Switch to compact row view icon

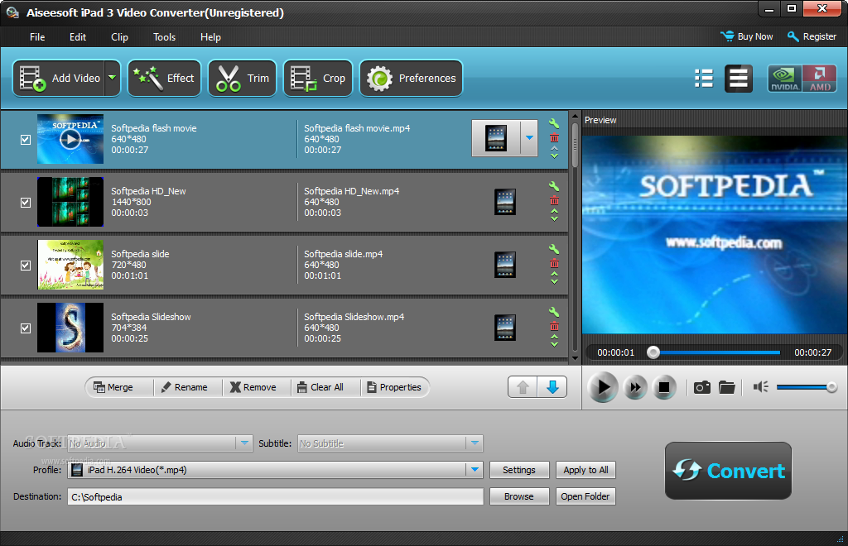click(738, 79)
